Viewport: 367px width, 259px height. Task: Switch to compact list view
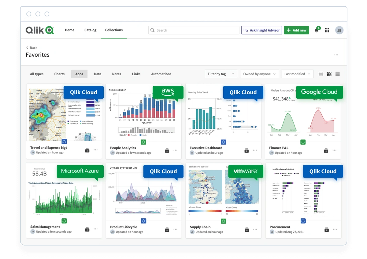[x=338, y=74]
